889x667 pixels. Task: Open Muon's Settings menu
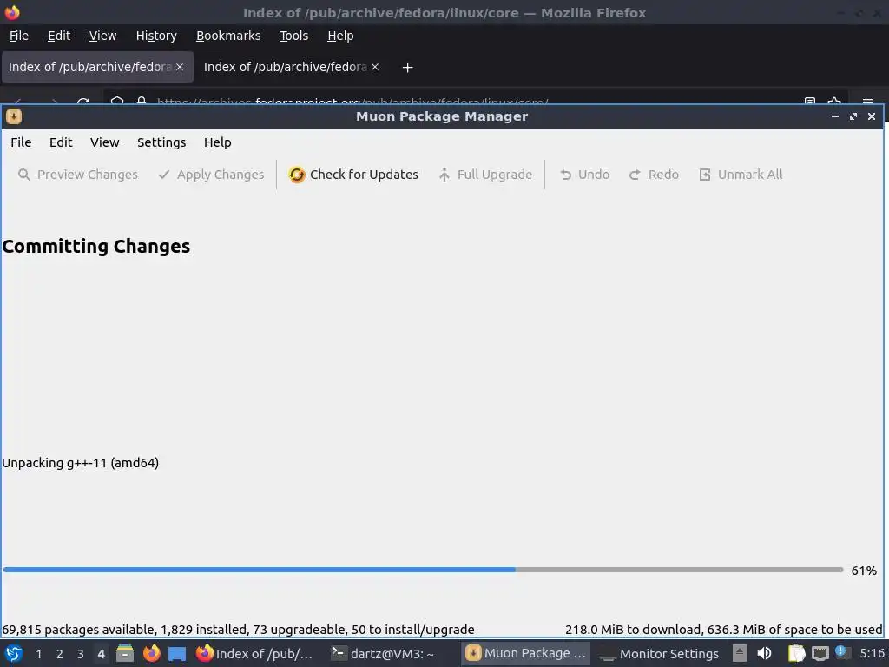point(161,142)
